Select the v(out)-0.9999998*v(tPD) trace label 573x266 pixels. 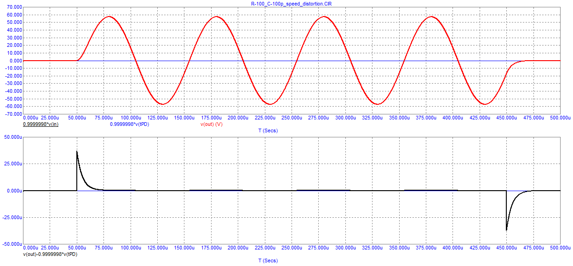(x=50, y=254)
